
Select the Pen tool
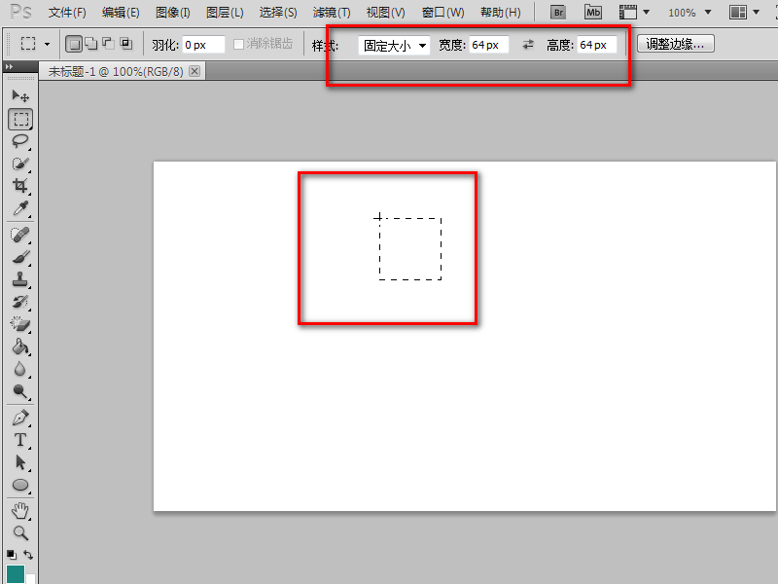pyautogui.click(x=20, y=418)
